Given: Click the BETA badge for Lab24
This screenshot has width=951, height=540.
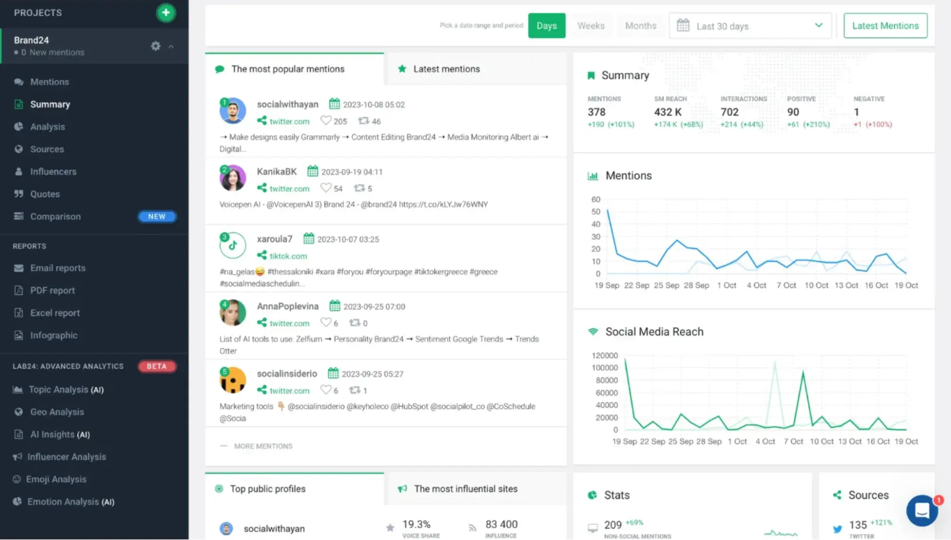Looking at the screenshot, I should [x=157, y=366].
